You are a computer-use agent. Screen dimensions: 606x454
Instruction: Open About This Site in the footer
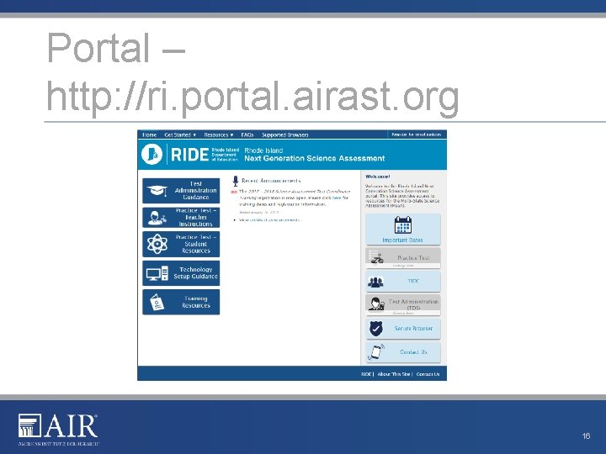tap(393, 374)
